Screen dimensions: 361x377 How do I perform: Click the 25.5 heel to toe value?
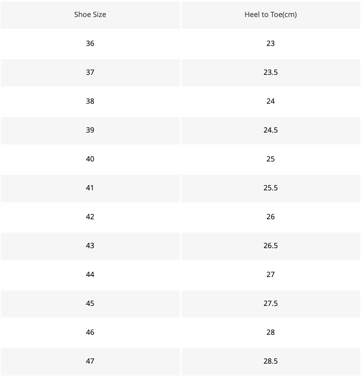271,188
